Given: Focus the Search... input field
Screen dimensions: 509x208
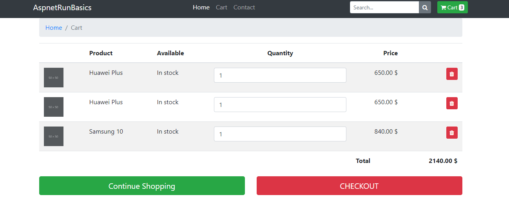Looking at the screenshot, I should [x=384, y=7].
